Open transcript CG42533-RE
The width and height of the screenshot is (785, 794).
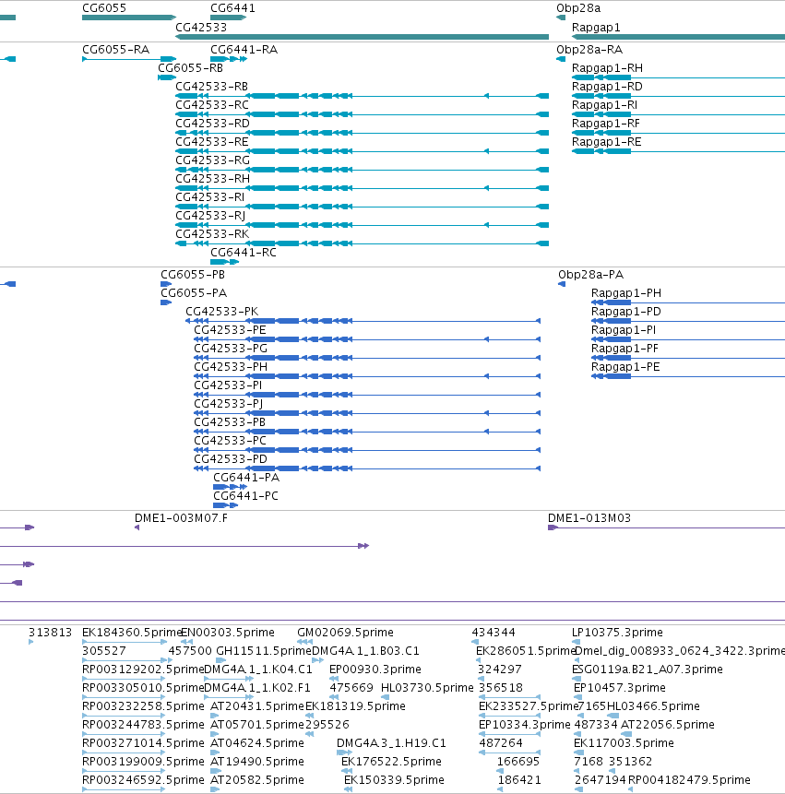coord(211,142)
